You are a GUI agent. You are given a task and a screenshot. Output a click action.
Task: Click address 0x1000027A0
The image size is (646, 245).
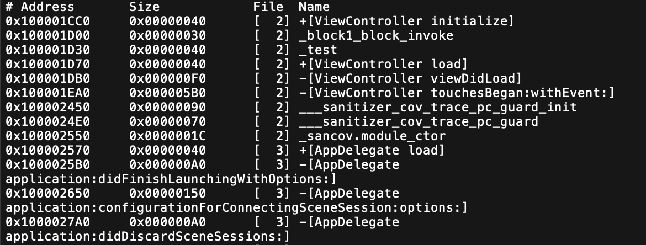tap(48, 222)
